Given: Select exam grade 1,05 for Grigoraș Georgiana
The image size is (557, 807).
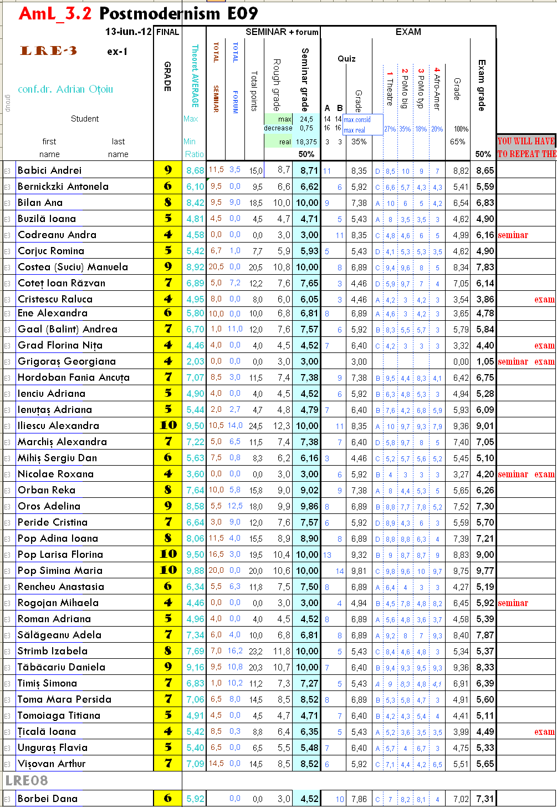Looking at the screenshot, I should (x=485, y=361).
